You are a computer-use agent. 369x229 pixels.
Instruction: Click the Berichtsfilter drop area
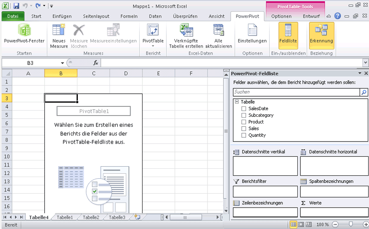pos(265,191)
